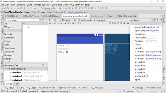
Task: Click the zoom to fit screen icon
Action: pyautogui.click(x=121, y=23)
